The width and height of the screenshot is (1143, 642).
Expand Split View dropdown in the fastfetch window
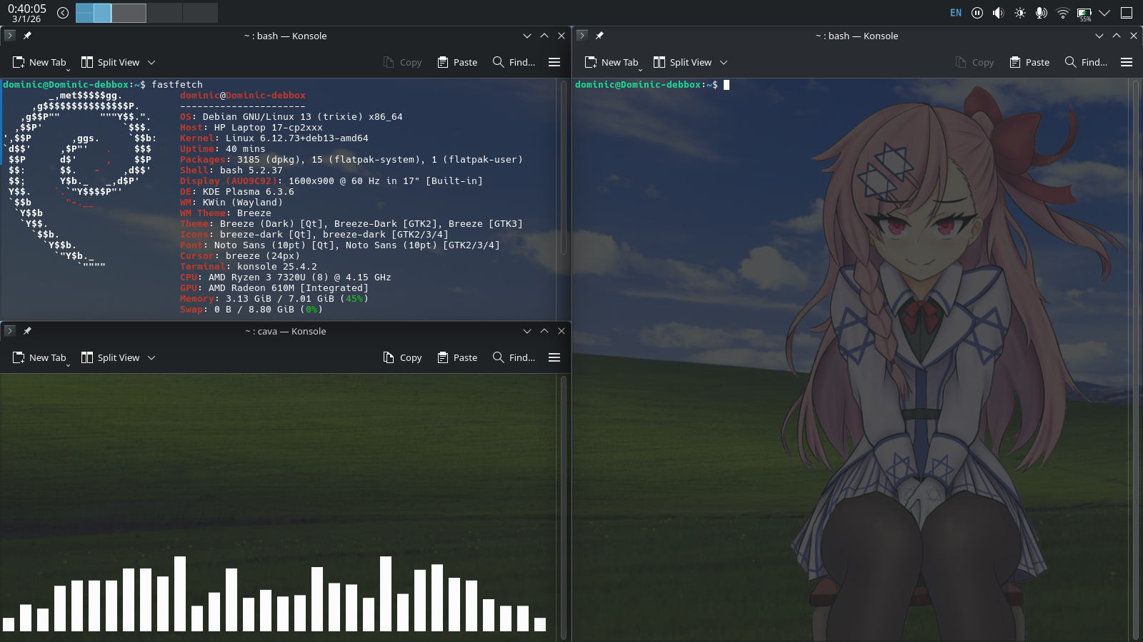point(151,62)
